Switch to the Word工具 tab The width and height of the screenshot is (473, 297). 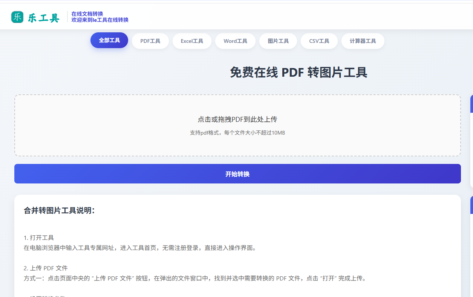(x=235, y=41)
